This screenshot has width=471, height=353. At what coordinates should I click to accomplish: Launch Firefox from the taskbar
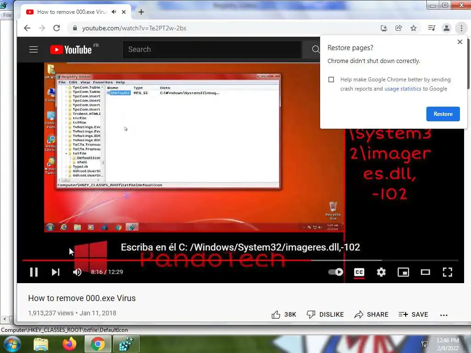[x=69, y=344]
